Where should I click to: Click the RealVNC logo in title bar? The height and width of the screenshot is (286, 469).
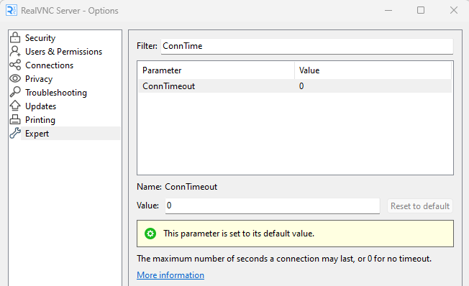[x=12, y=11]
